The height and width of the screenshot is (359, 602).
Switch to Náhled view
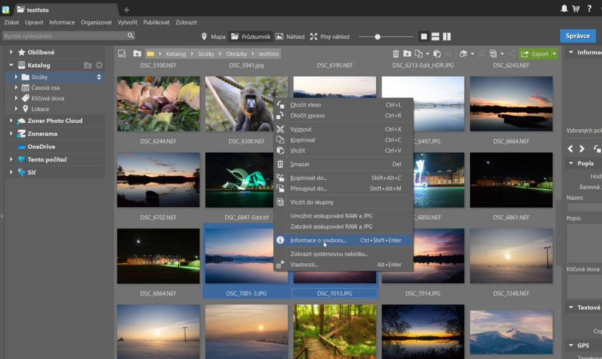[x=290, y=36]
